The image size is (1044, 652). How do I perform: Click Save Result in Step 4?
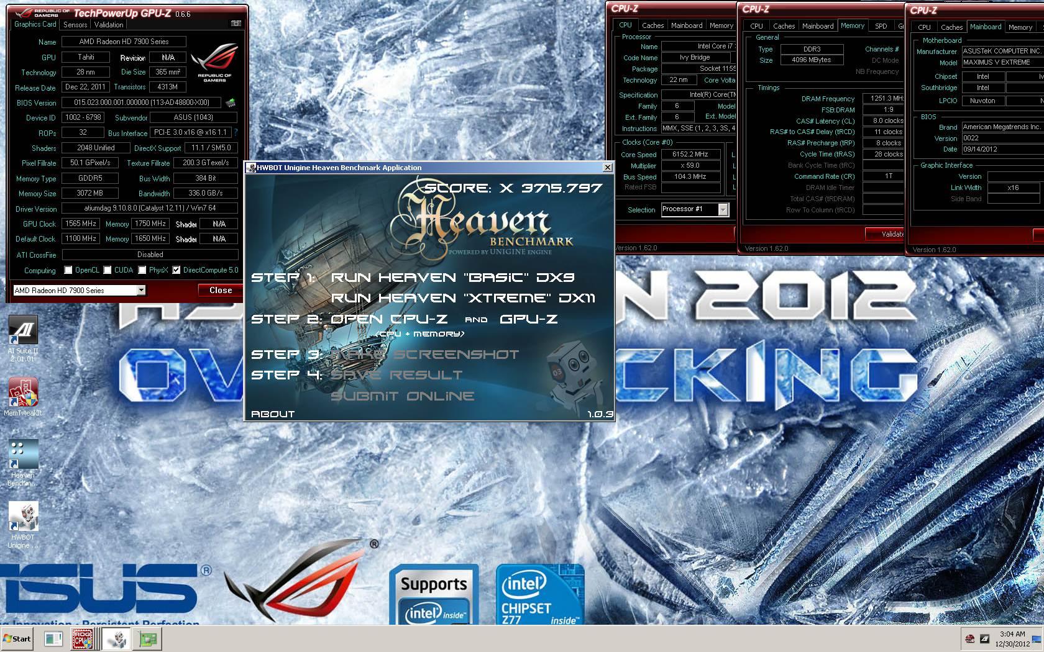[x=396, y=375]
